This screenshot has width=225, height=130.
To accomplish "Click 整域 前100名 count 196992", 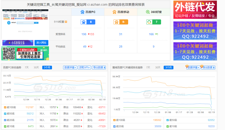I will coord(157,120).
